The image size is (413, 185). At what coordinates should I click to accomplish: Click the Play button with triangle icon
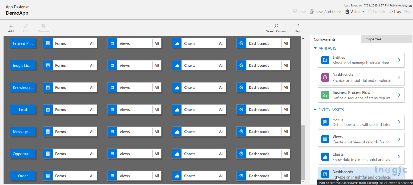click(x=395, y=12)
